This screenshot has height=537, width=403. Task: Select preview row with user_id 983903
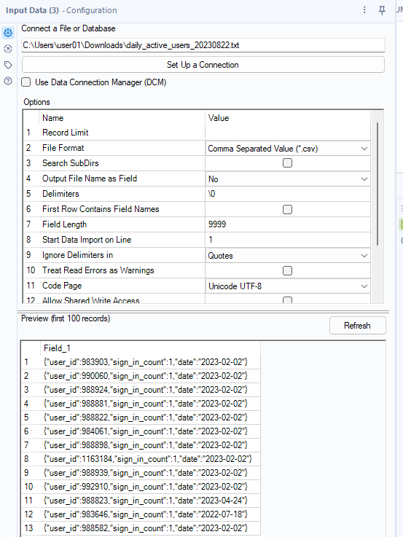click(141, 362)
